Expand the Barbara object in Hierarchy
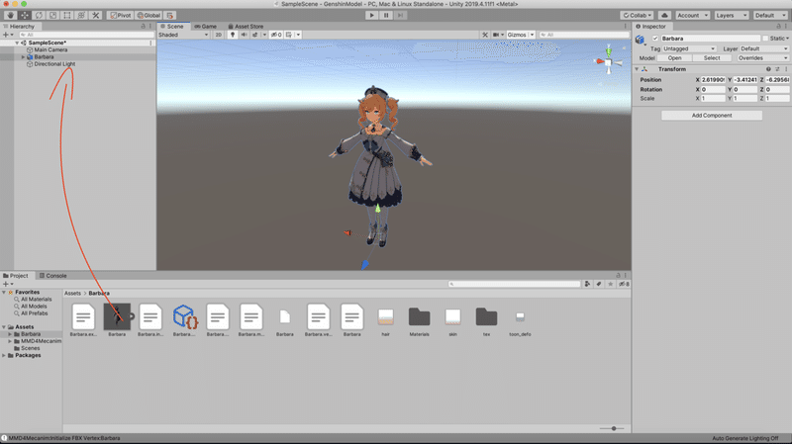 (23, 57)
